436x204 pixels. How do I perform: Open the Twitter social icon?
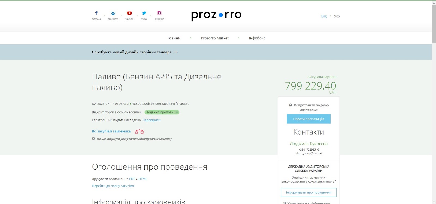pos(144,13)
